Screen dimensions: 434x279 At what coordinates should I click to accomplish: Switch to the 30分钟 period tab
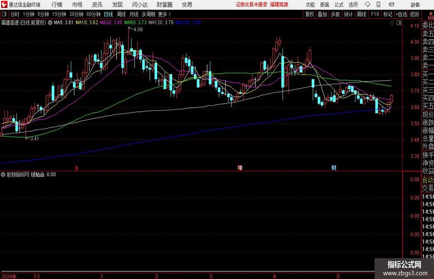[x=76, y=14]
